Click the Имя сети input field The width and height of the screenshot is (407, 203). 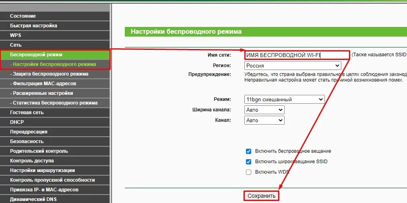[297, 55]
